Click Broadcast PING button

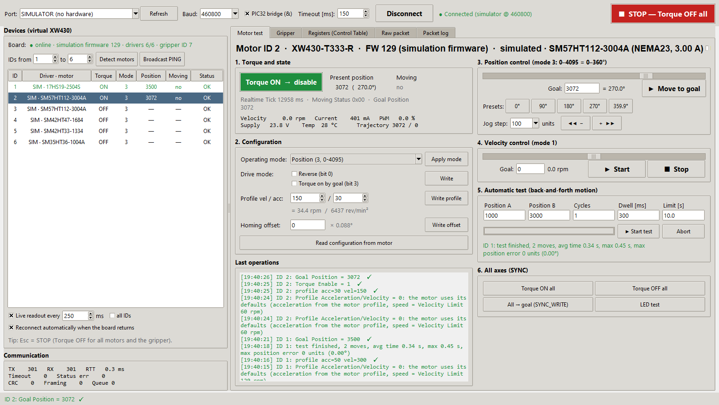[162, 59]
